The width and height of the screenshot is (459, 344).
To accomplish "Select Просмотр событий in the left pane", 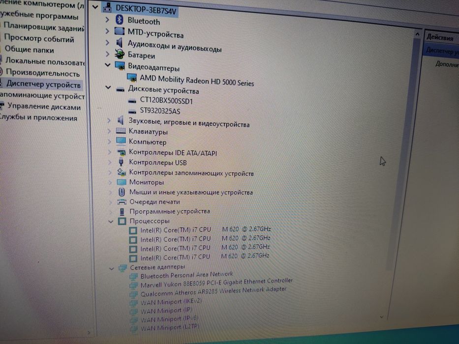I will point(39,39).
